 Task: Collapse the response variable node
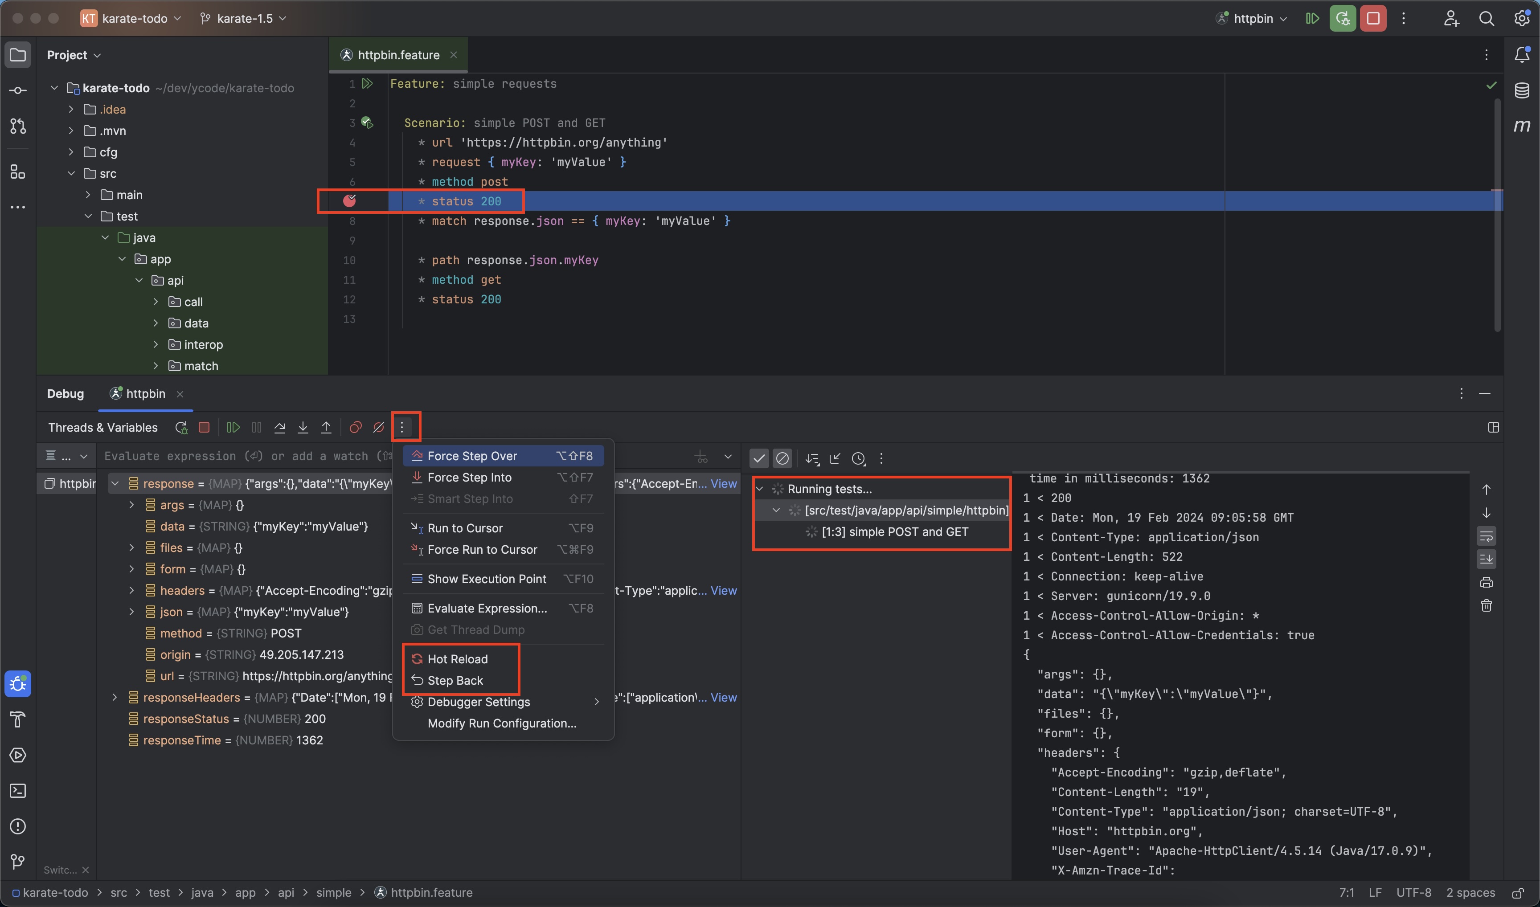click(115, 483)
